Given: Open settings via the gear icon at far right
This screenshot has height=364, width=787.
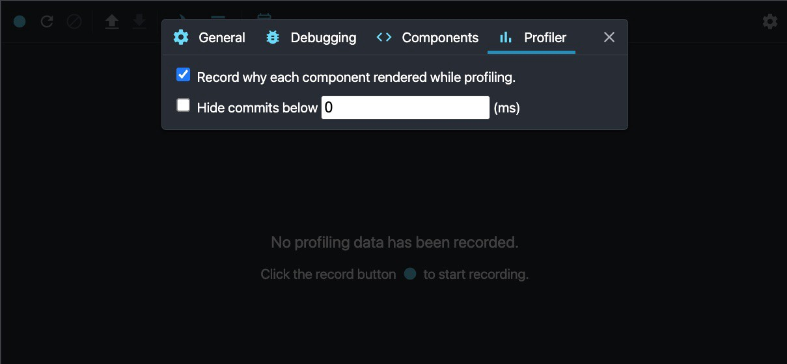Looking at the screenshot, I should coord(770,22).
